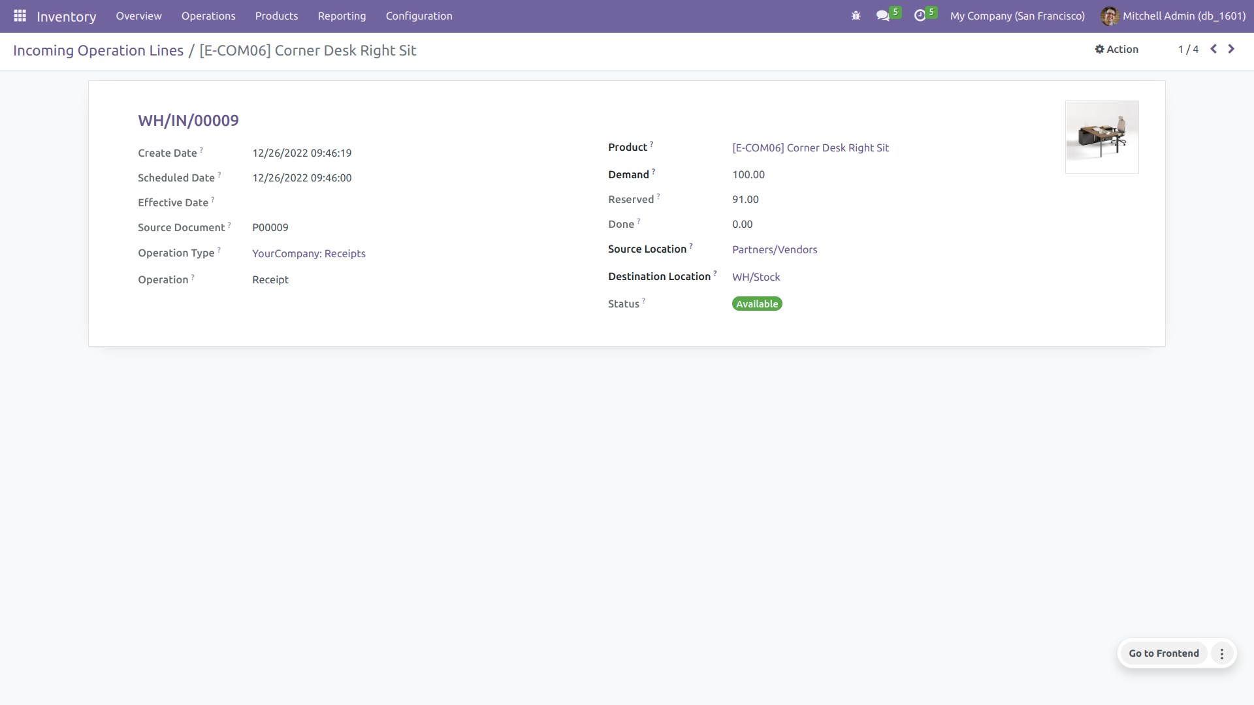Click the three-dot menu beside Go to Frontend
The image size is (1254, 705).
(1222, 653)
